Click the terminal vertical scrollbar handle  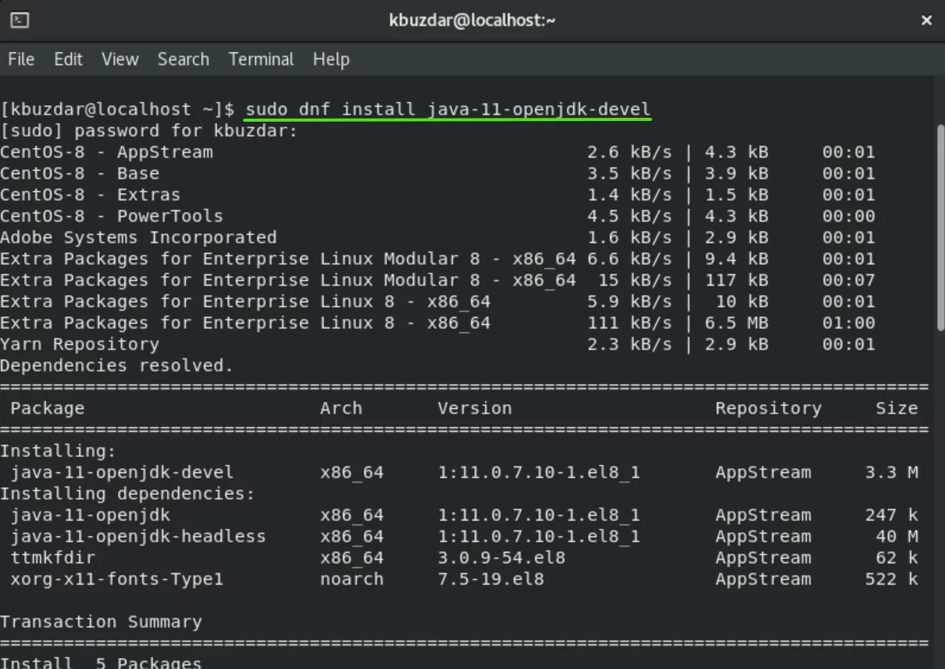coord(940,228)
